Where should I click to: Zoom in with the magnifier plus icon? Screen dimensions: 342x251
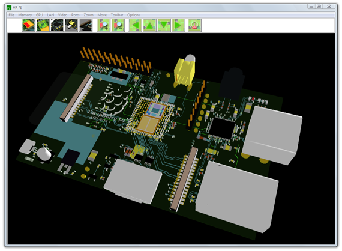pos(104,26)
